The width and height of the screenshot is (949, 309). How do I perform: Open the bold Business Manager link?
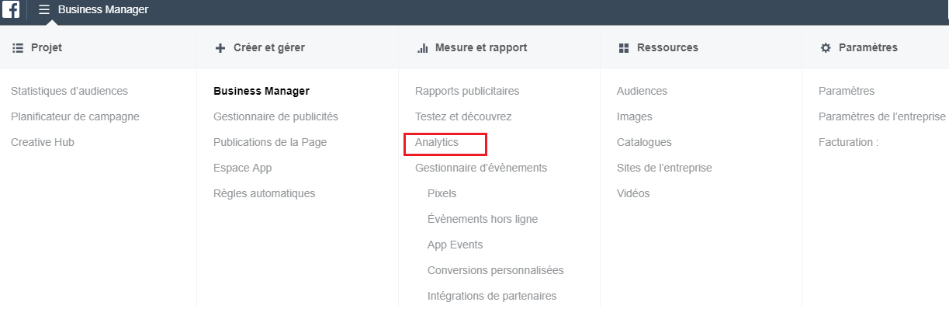coord(261,91)
